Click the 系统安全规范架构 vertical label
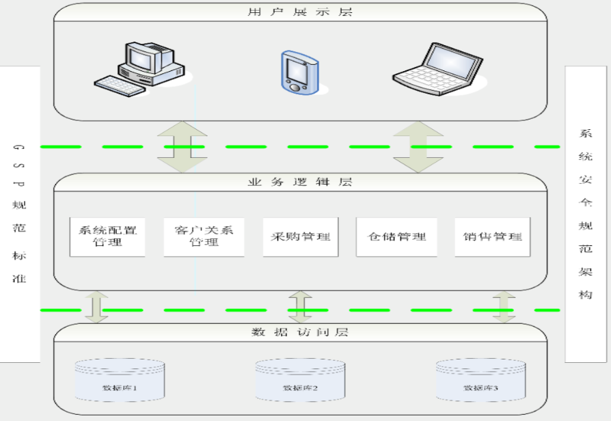Viewport: 611px width, 421px height. point(585,214)
